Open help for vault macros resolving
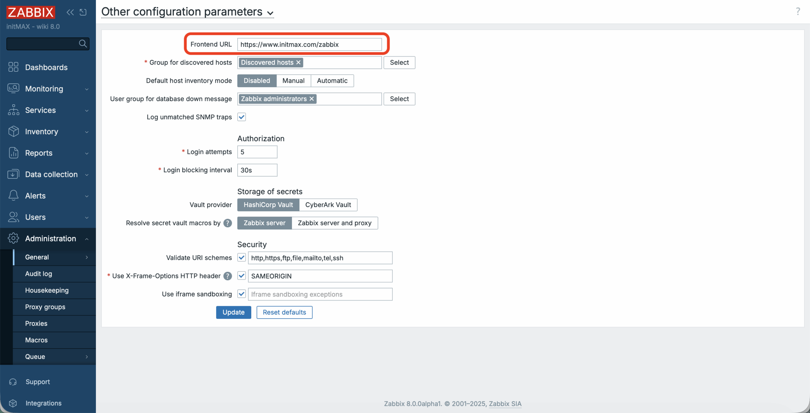 pos(227,223)
